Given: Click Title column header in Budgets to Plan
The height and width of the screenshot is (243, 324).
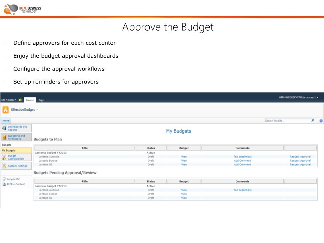Looking at the screenshot, I should pos(84,148).
